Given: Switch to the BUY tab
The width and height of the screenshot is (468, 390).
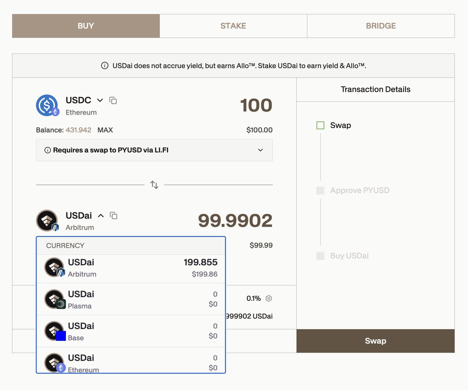Looking at the screenshot, I should click(x=86, y=26).
